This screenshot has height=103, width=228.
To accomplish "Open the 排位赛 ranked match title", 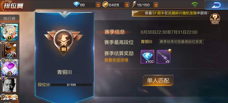I will [14, 6].
